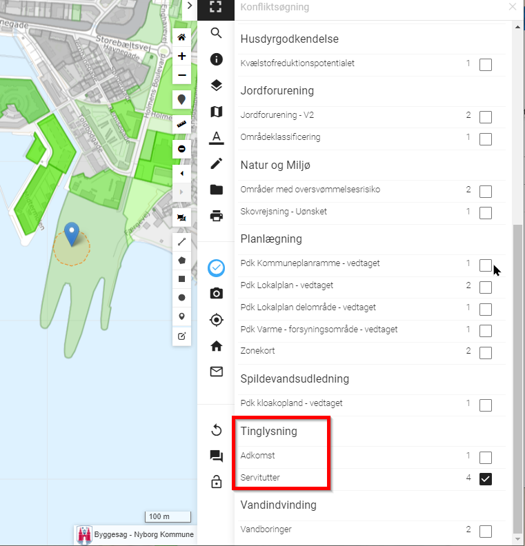Zoom out on the map

[181, 75]
